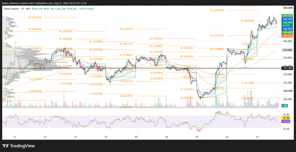This screenshot has height=152, width=296.
Task: Click the pivot label R1 (237698)
Action: tap(96, 59)
